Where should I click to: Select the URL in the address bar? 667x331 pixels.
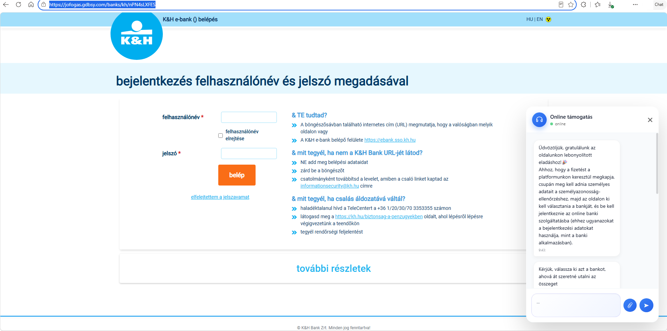(102, 5)
